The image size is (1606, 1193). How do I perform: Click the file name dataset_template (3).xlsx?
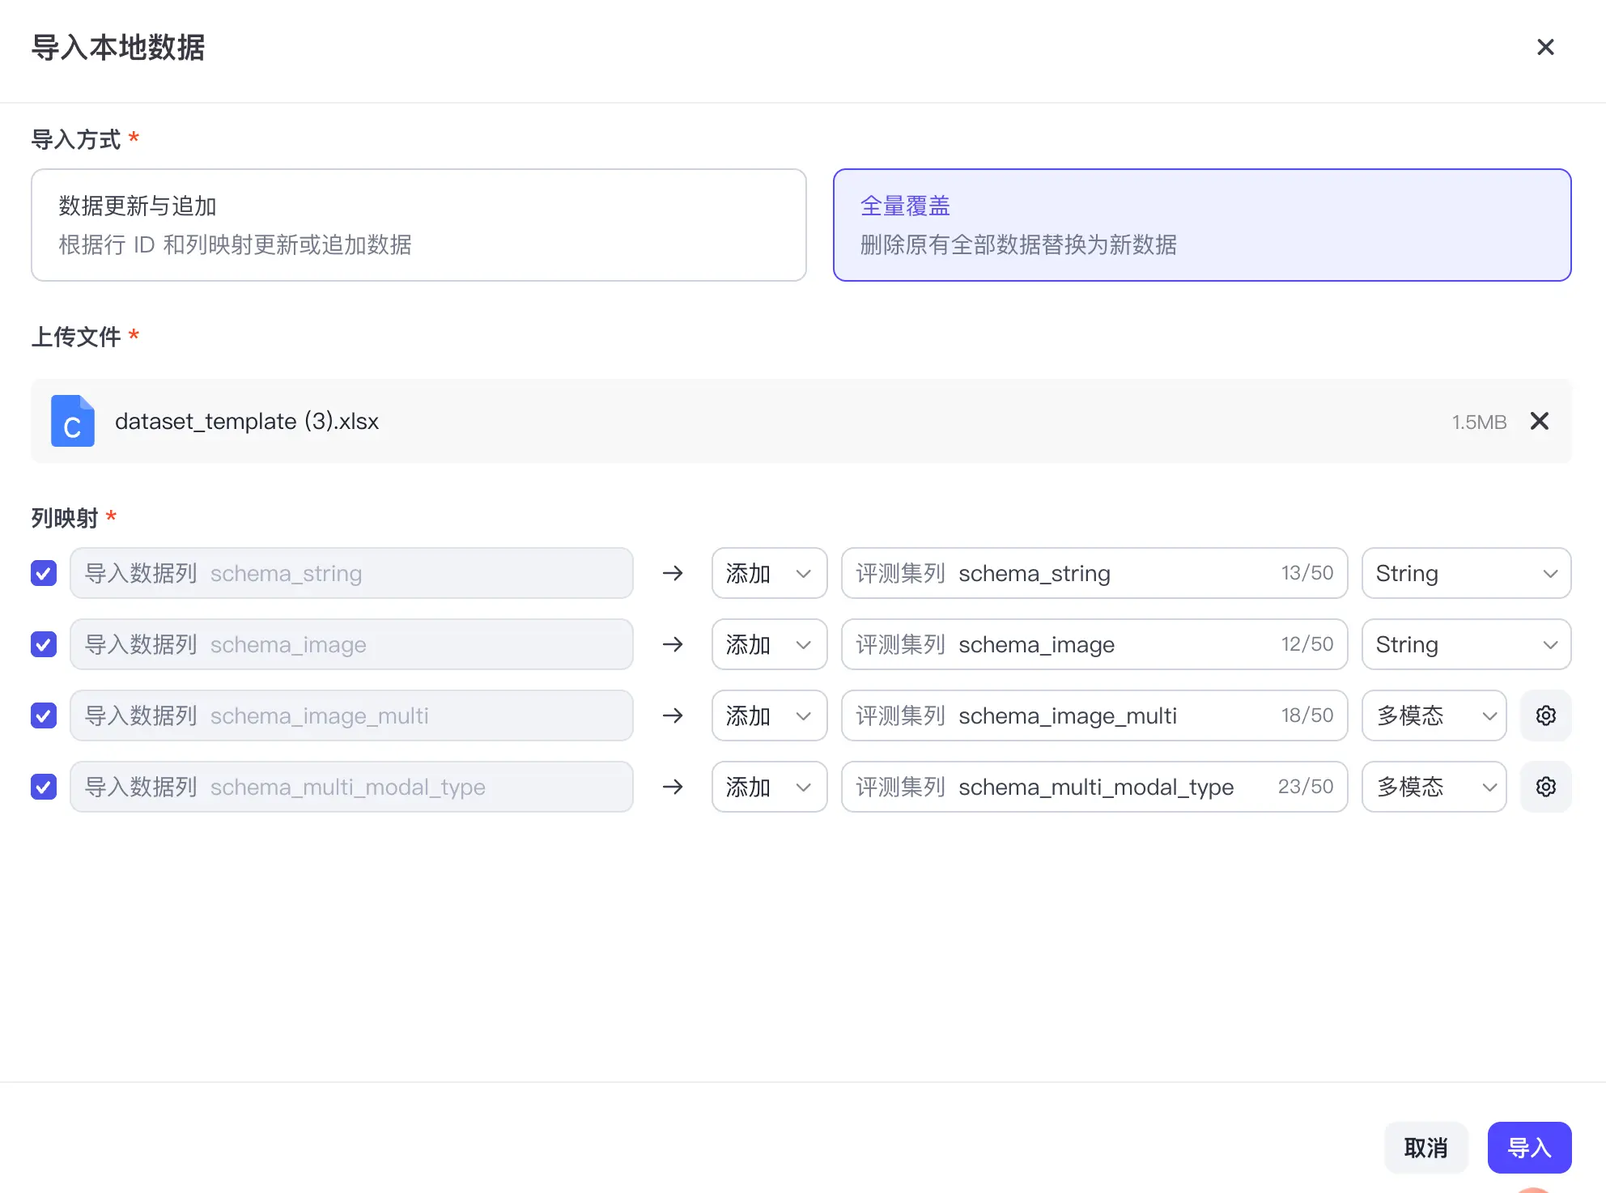pos(247,421)
